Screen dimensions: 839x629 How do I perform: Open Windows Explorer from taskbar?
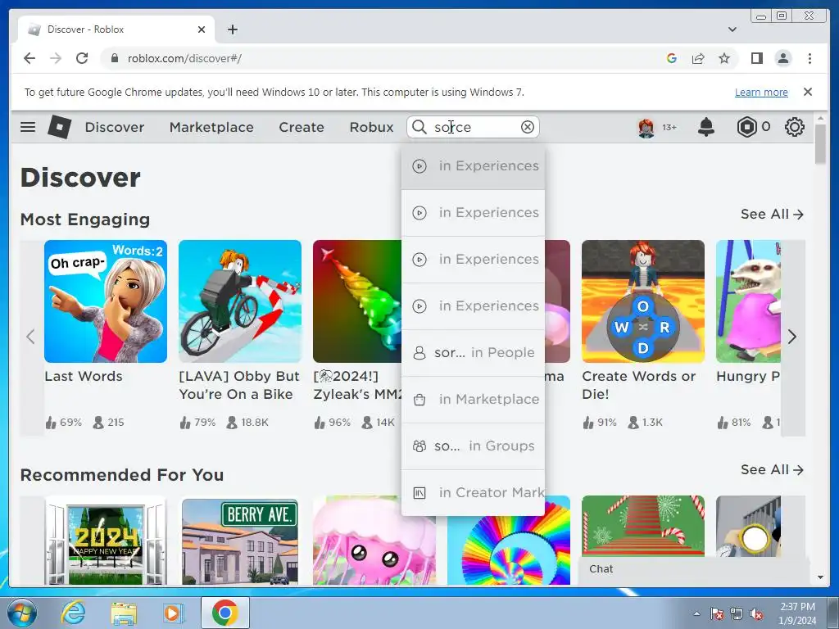click(x=124, y=613)
